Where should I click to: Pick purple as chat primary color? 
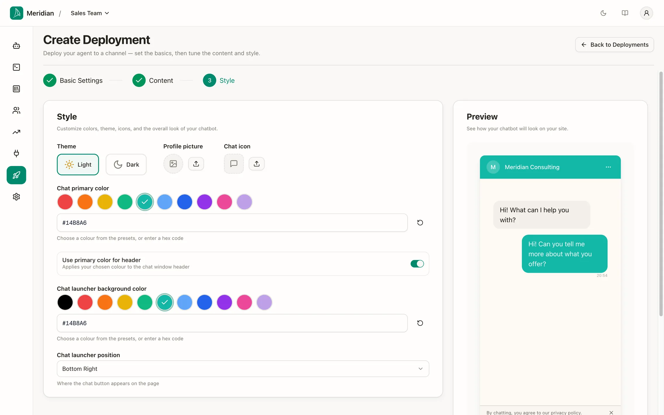tap(205, 202)
